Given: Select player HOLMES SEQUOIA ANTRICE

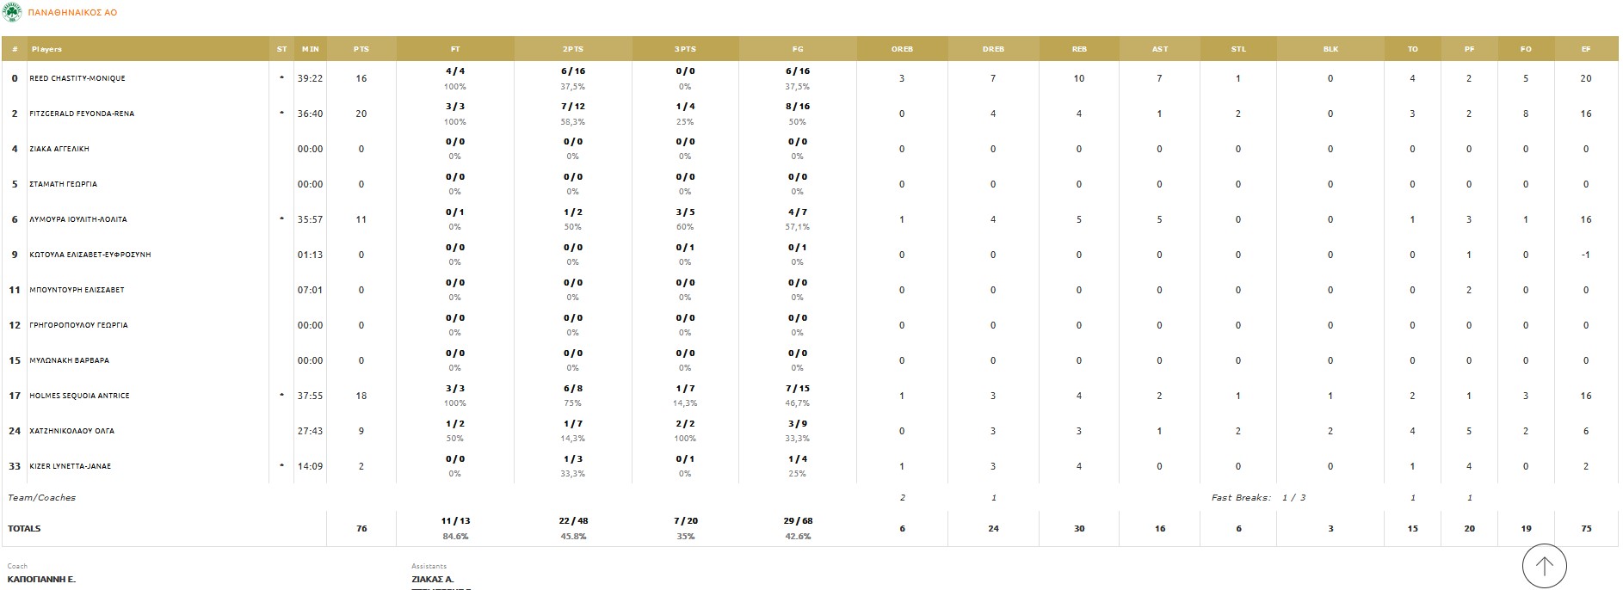Looking at the screenshot, I should point(79,396).
